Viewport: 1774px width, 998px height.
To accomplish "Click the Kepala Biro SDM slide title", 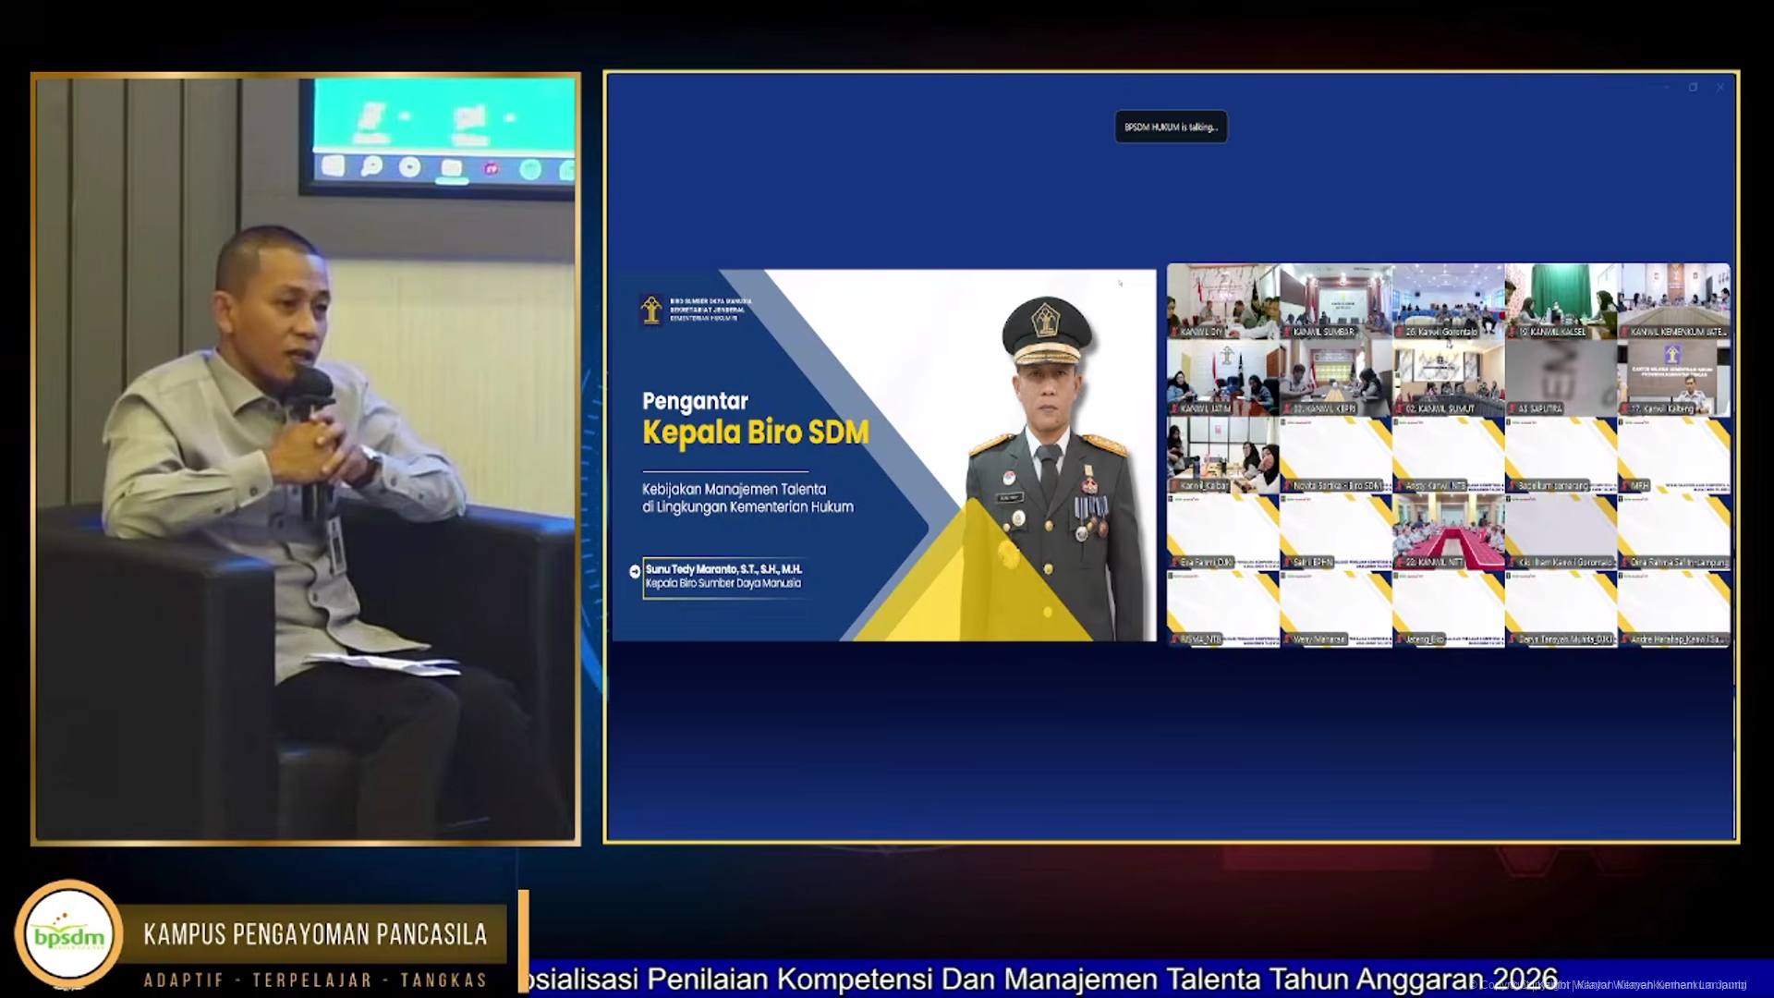I will (x=755, y=432).
